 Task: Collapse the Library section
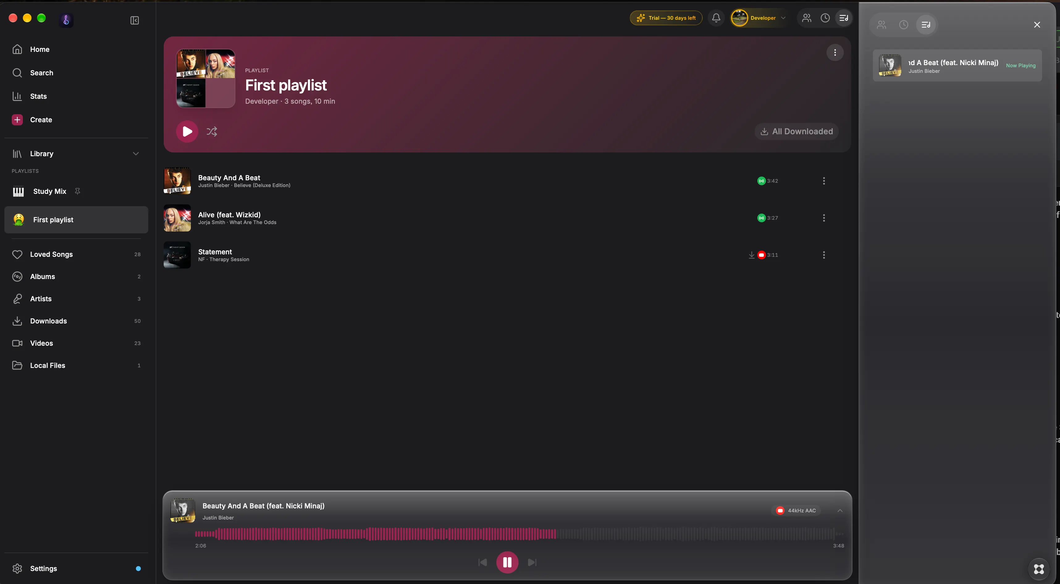[x=136, y=153]
